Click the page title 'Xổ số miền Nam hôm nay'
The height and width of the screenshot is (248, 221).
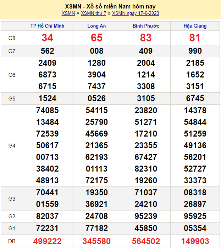(110, 6)
